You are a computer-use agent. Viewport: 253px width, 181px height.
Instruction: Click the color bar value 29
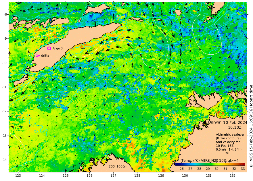[x=208, y=169]
